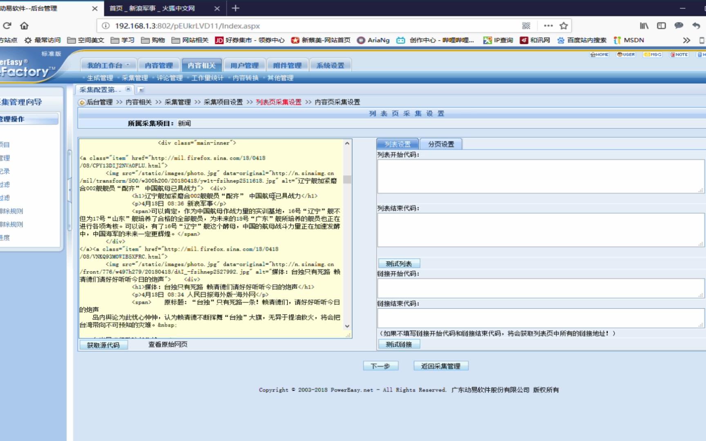Switch to the 用户管理 main tab

(x=244, y=65)
